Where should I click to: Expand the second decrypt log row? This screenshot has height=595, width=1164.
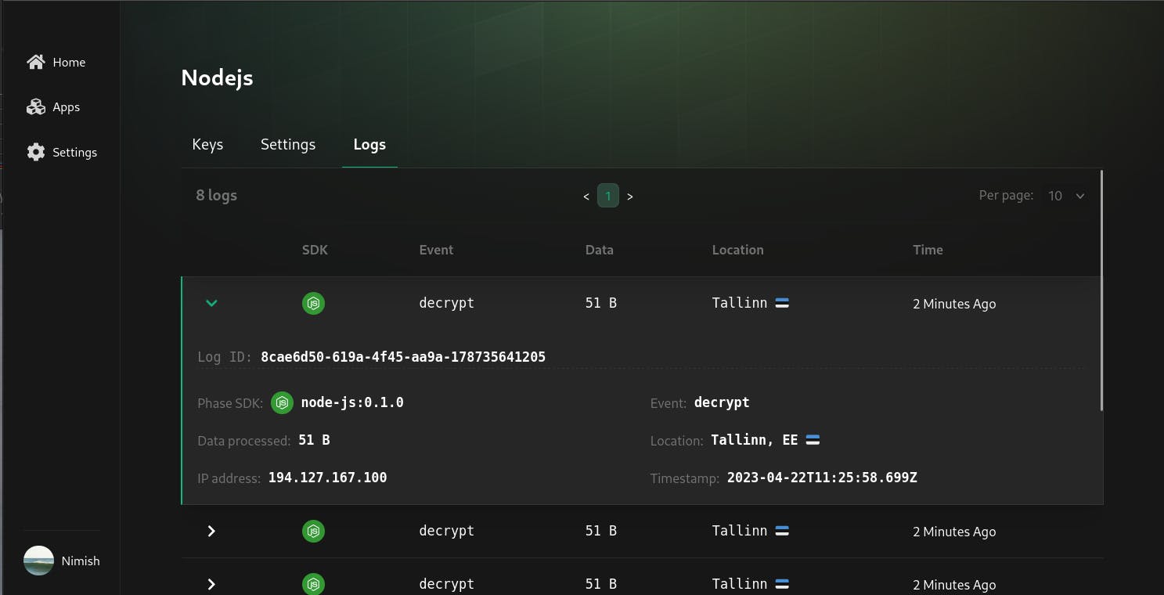point(211,531)
